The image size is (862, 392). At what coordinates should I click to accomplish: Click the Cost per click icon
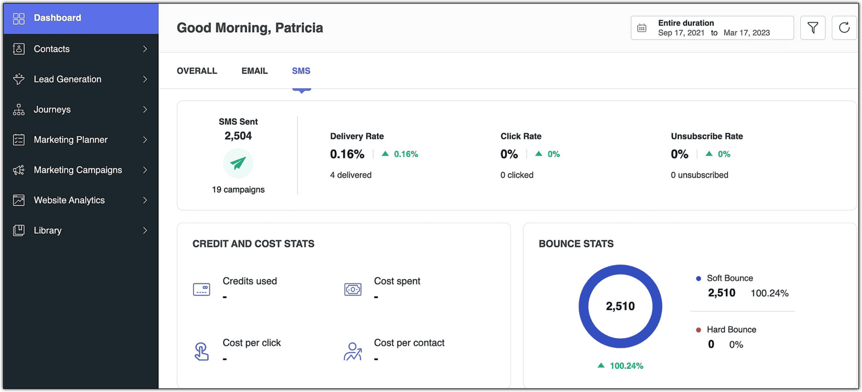pyautogui.click(x=201, y=351)
